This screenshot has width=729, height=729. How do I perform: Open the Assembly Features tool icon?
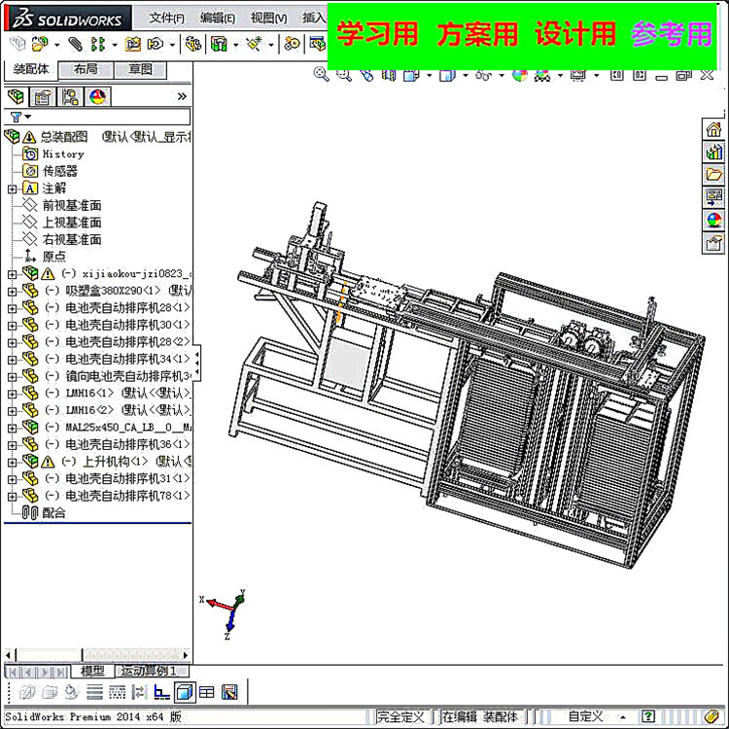pos(219,44)
